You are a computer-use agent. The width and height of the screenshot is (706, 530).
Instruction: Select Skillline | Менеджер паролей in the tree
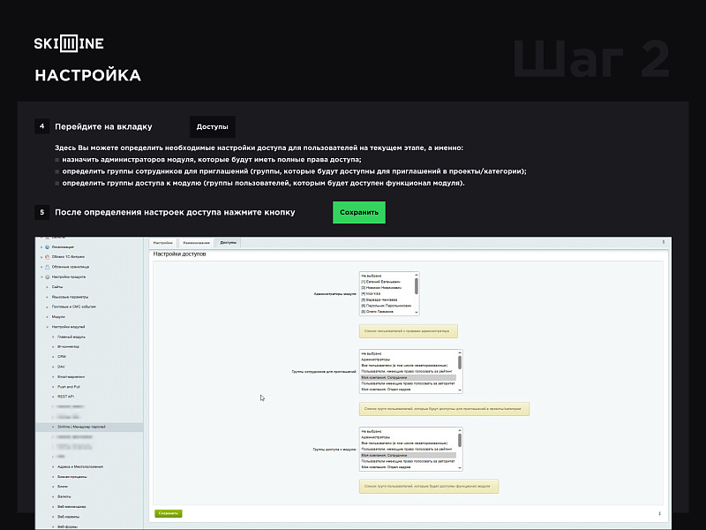(81, 427)
